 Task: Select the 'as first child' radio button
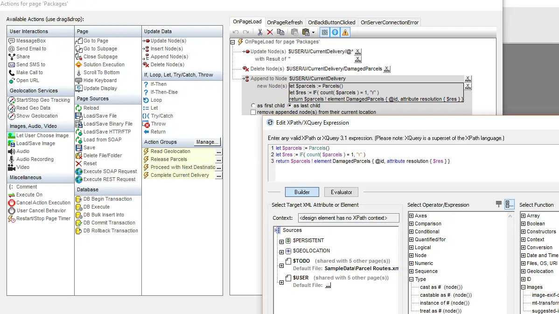click(253, 105)
